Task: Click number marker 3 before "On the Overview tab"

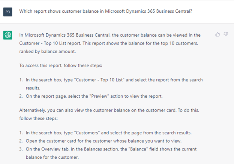Action: click(x=21, y=149)
